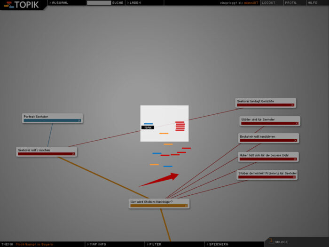Image resolution: width=329 pixels, height=247 pixels.
Task: Open the Hilfe page
Action: tap(313, 3)
